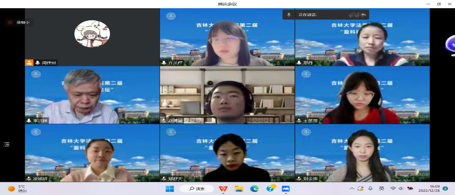Click the microphone icon in the speaking bar
The width and height of the screenshot is (455, 195).
tap(289, 15)
